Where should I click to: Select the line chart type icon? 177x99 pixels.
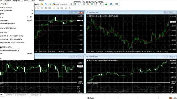click(x=79, y=4)
